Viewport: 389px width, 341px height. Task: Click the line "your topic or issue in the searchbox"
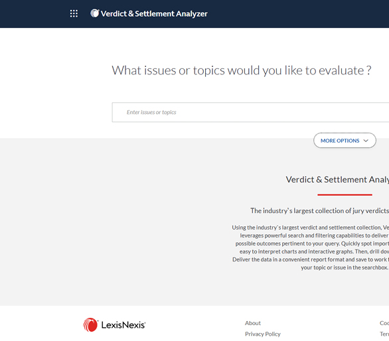345,267
